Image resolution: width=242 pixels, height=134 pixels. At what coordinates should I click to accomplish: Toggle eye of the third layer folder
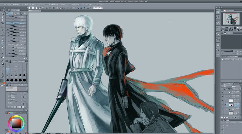(x=222, y=109)
